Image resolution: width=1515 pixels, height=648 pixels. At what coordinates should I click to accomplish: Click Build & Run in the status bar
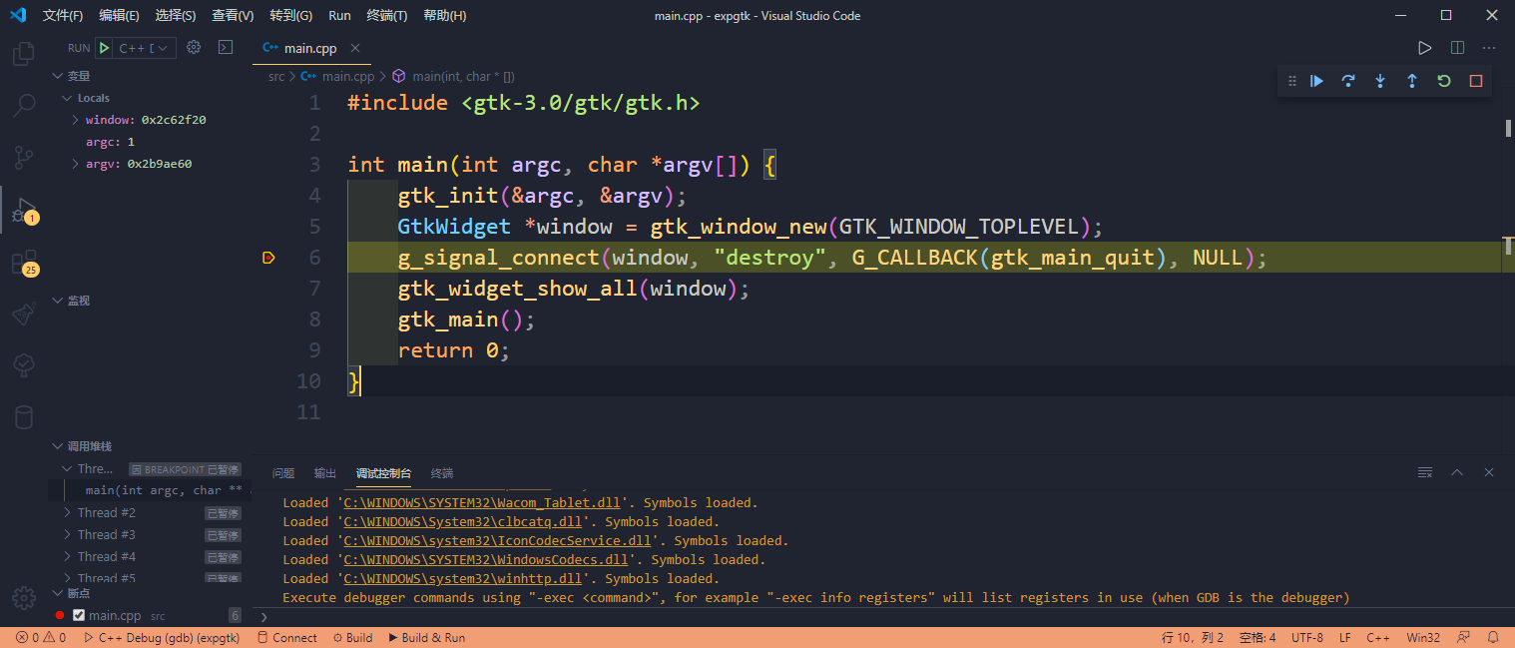pyautogui.click(x=427, y=637)
